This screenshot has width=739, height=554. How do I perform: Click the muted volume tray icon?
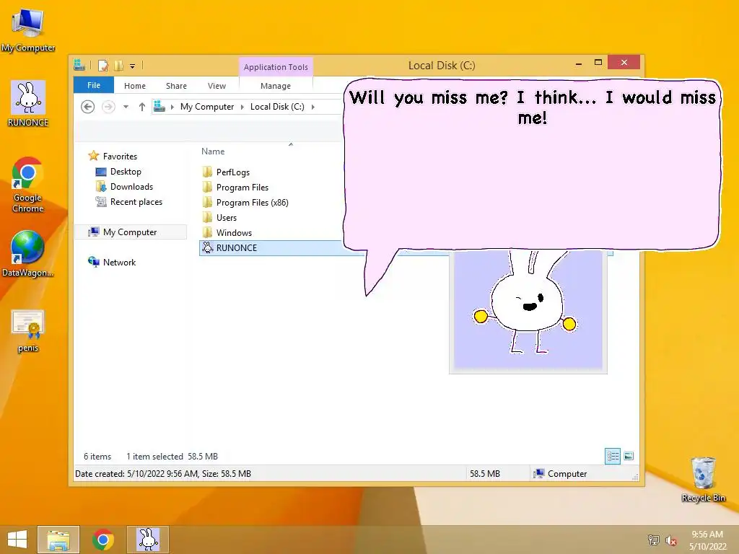[x=671, y=540]
